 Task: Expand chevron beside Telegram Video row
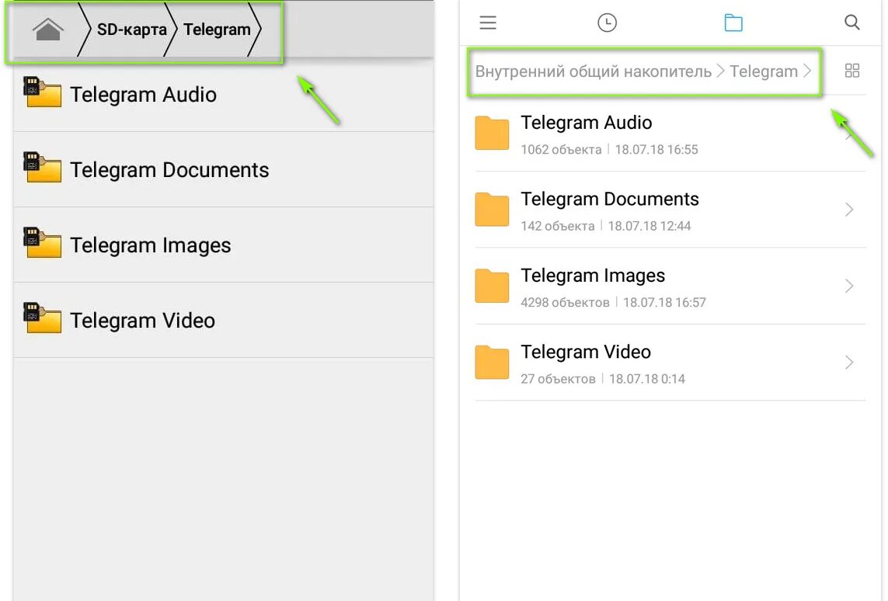pos(849,362)
